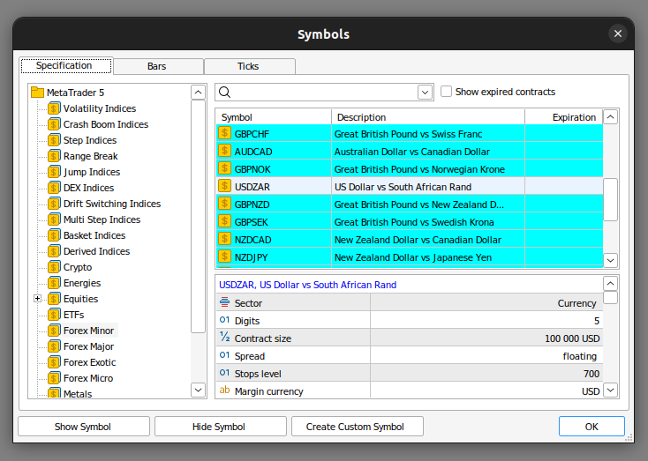Expand the Equities tree node
This screenshot has height=461, width=648.
tap(38, 299)
